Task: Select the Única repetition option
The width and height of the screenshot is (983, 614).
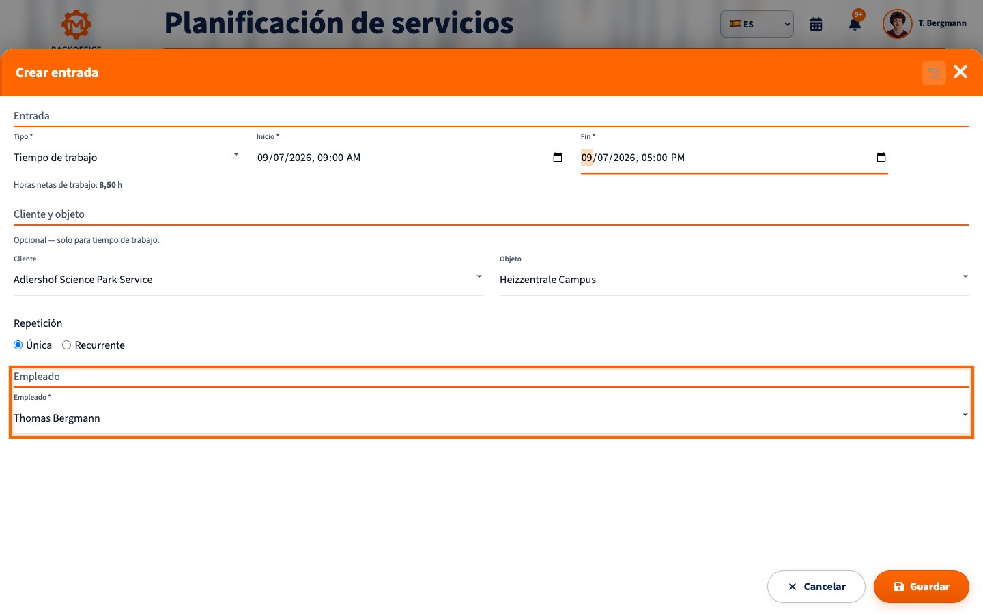Action: [18, 345]
